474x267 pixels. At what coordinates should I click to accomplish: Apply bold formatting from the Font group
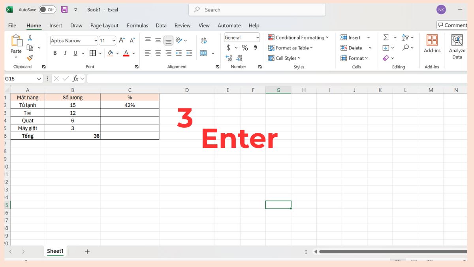(55, 53)
